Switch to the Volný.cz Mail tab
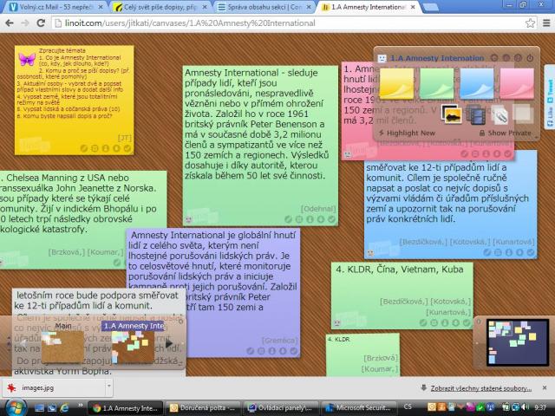 coord(54,7)
